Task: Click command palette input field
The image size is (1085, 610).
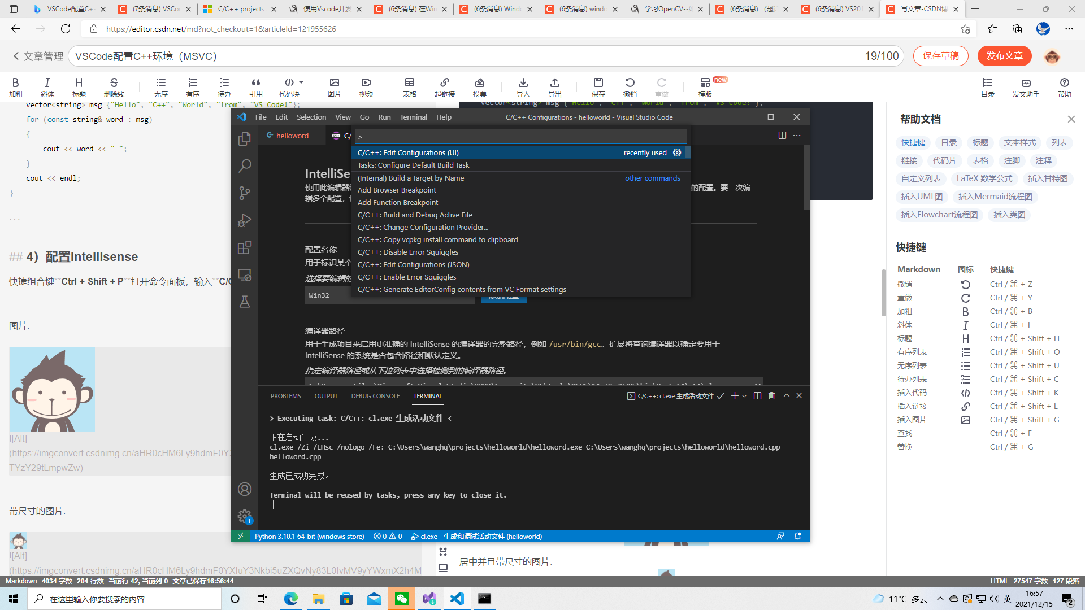Action: coord(520,136)
